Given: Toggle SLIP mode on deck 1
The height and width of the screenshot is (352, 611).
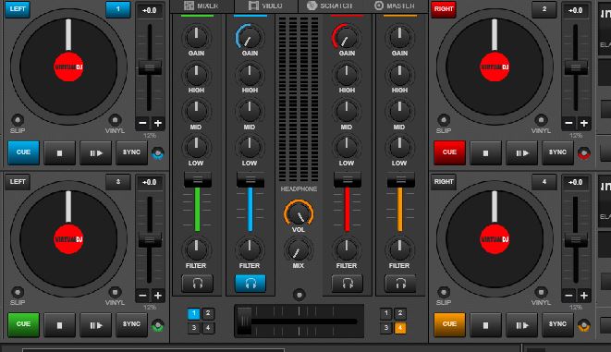Looking at the screenshot, I should pyautogui.click(x=18, y=120).
